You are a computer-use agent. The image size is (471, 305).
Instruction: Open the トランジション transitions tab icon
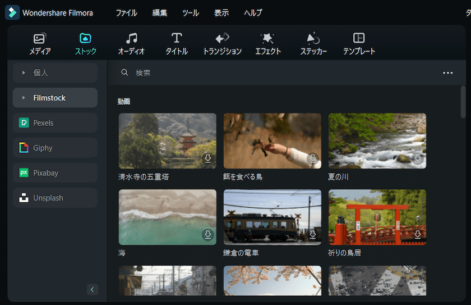coord(222,38)
